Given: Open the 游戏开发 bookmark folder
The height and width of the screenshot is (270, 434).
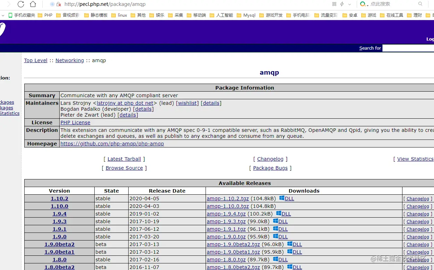Looking at the screenshot, I should [271, 15].
